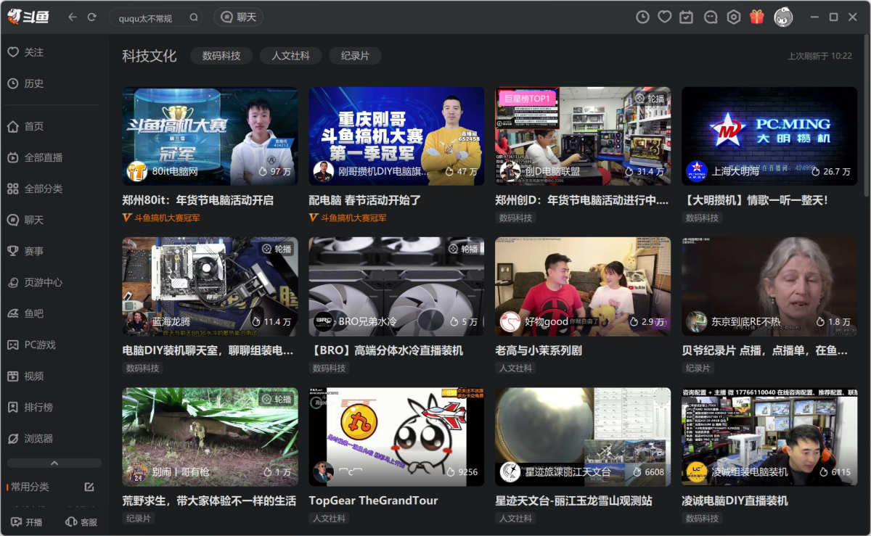
Task: Open the 老高与小茉系列剧 stream thumbnail
Action: click(x=583, y=286)
